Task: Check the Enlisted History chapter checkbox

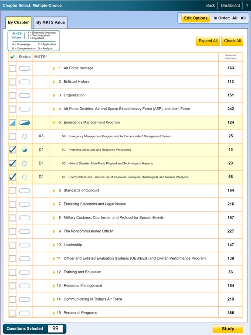Action: click(12, 82)
